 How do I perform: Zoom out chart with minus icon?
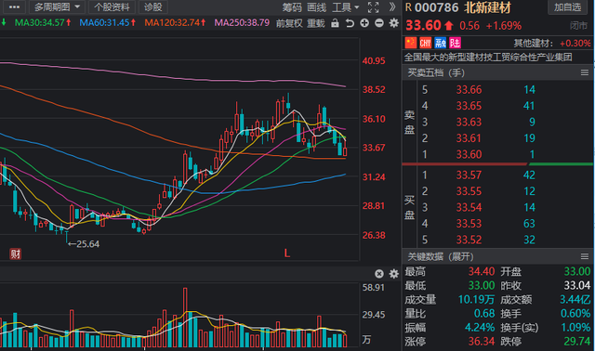click(379, 23)
